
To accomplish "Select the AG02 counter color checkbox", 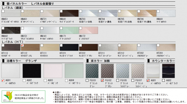I will point(163,80).
